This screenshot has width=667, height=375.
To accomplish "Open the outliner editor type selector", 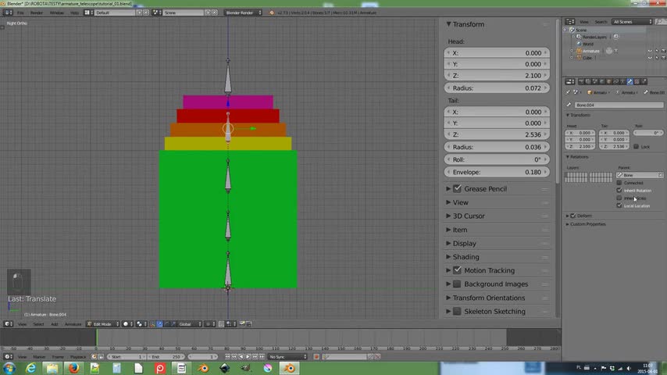I will (569, 22).
